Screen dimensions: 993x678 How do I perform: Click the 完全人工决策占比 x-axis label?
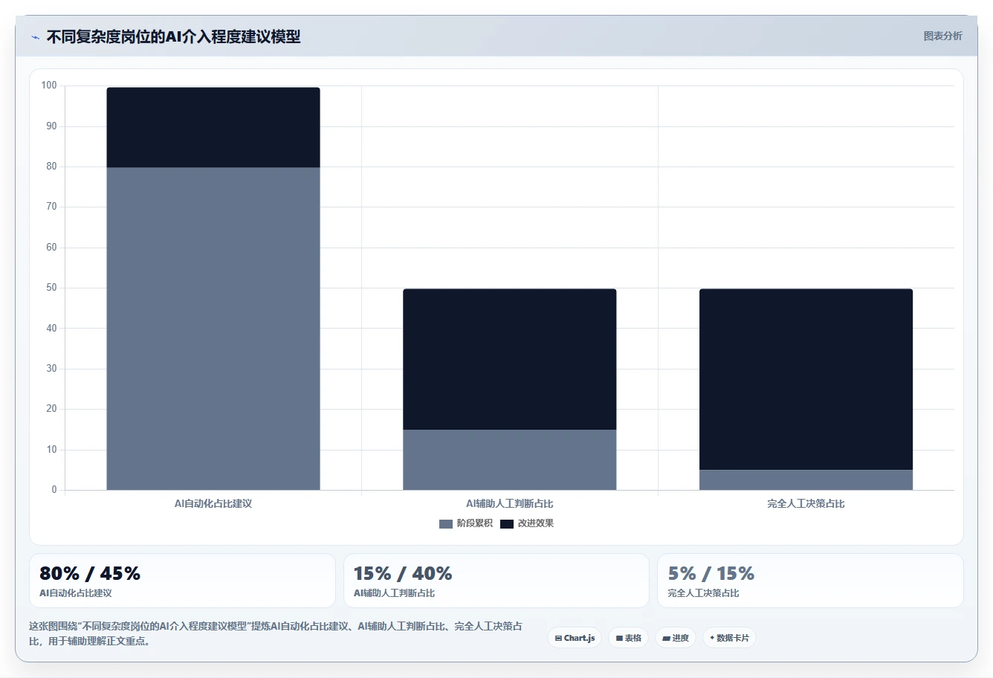806,504
